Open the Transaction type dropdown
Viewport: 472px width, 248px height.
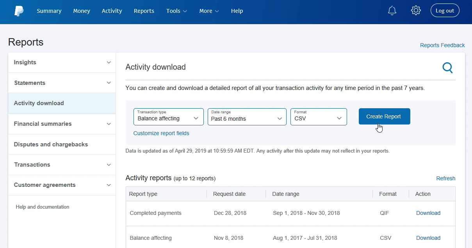[169, 117]
